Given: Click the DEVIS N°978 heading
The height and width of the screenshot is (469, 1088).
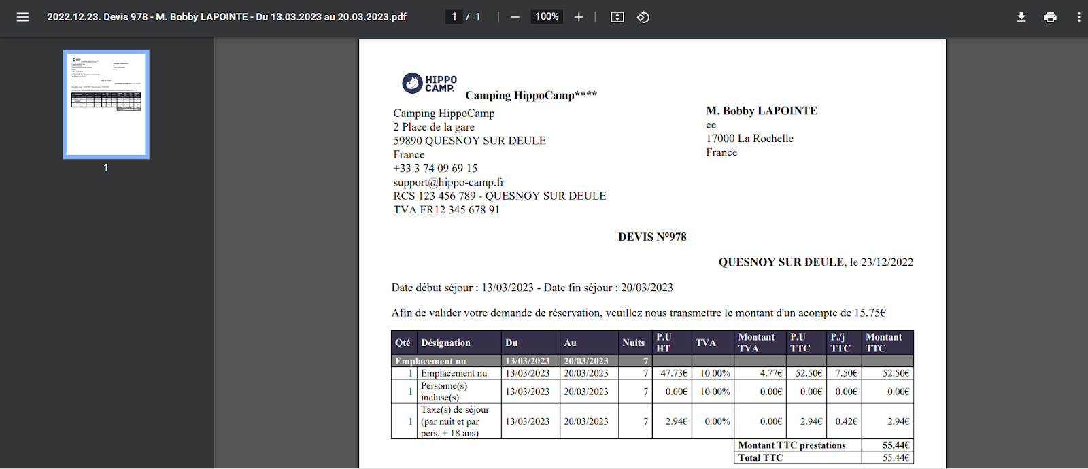Looking at the screenshot, I should click(652, 237).
